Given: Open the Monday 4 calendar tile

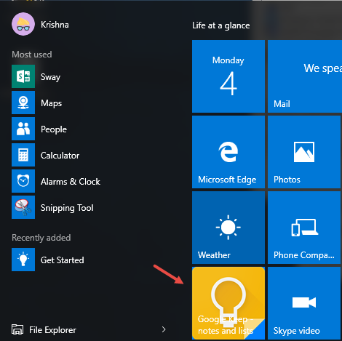Looking at the screenshot, I should tap(228, 76).
